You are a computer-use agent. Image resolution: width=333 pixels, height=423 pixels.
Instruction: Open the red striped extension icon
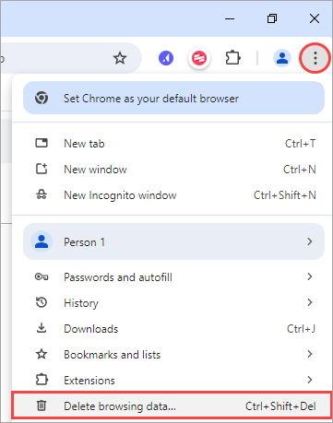[x=199, y=58]
